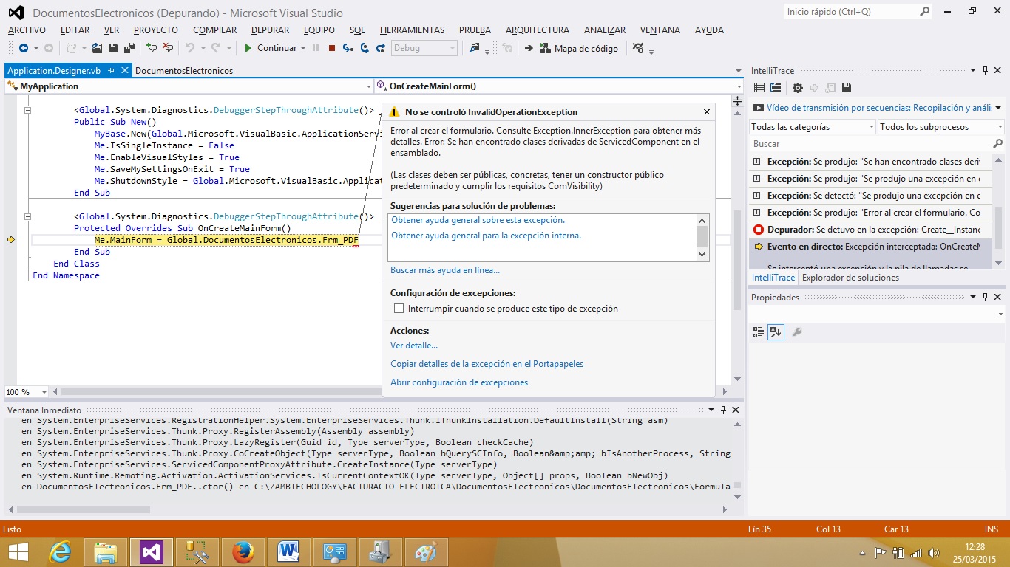Check Interrumpir cuando se produce este tipo
The height and width of the screenshot is (567, 1010).
click(x=399, y=309)
